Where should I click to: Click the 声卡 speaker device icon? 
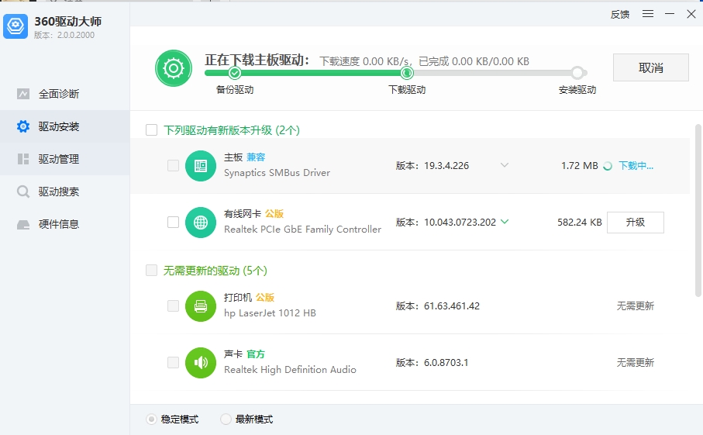(201, 362)
